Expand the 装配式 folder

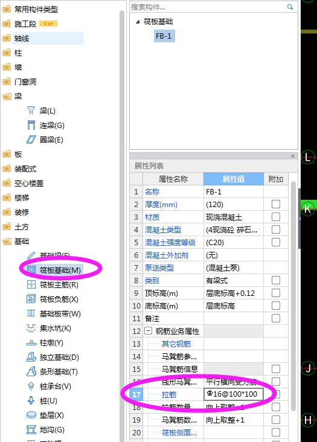[7, 169]
